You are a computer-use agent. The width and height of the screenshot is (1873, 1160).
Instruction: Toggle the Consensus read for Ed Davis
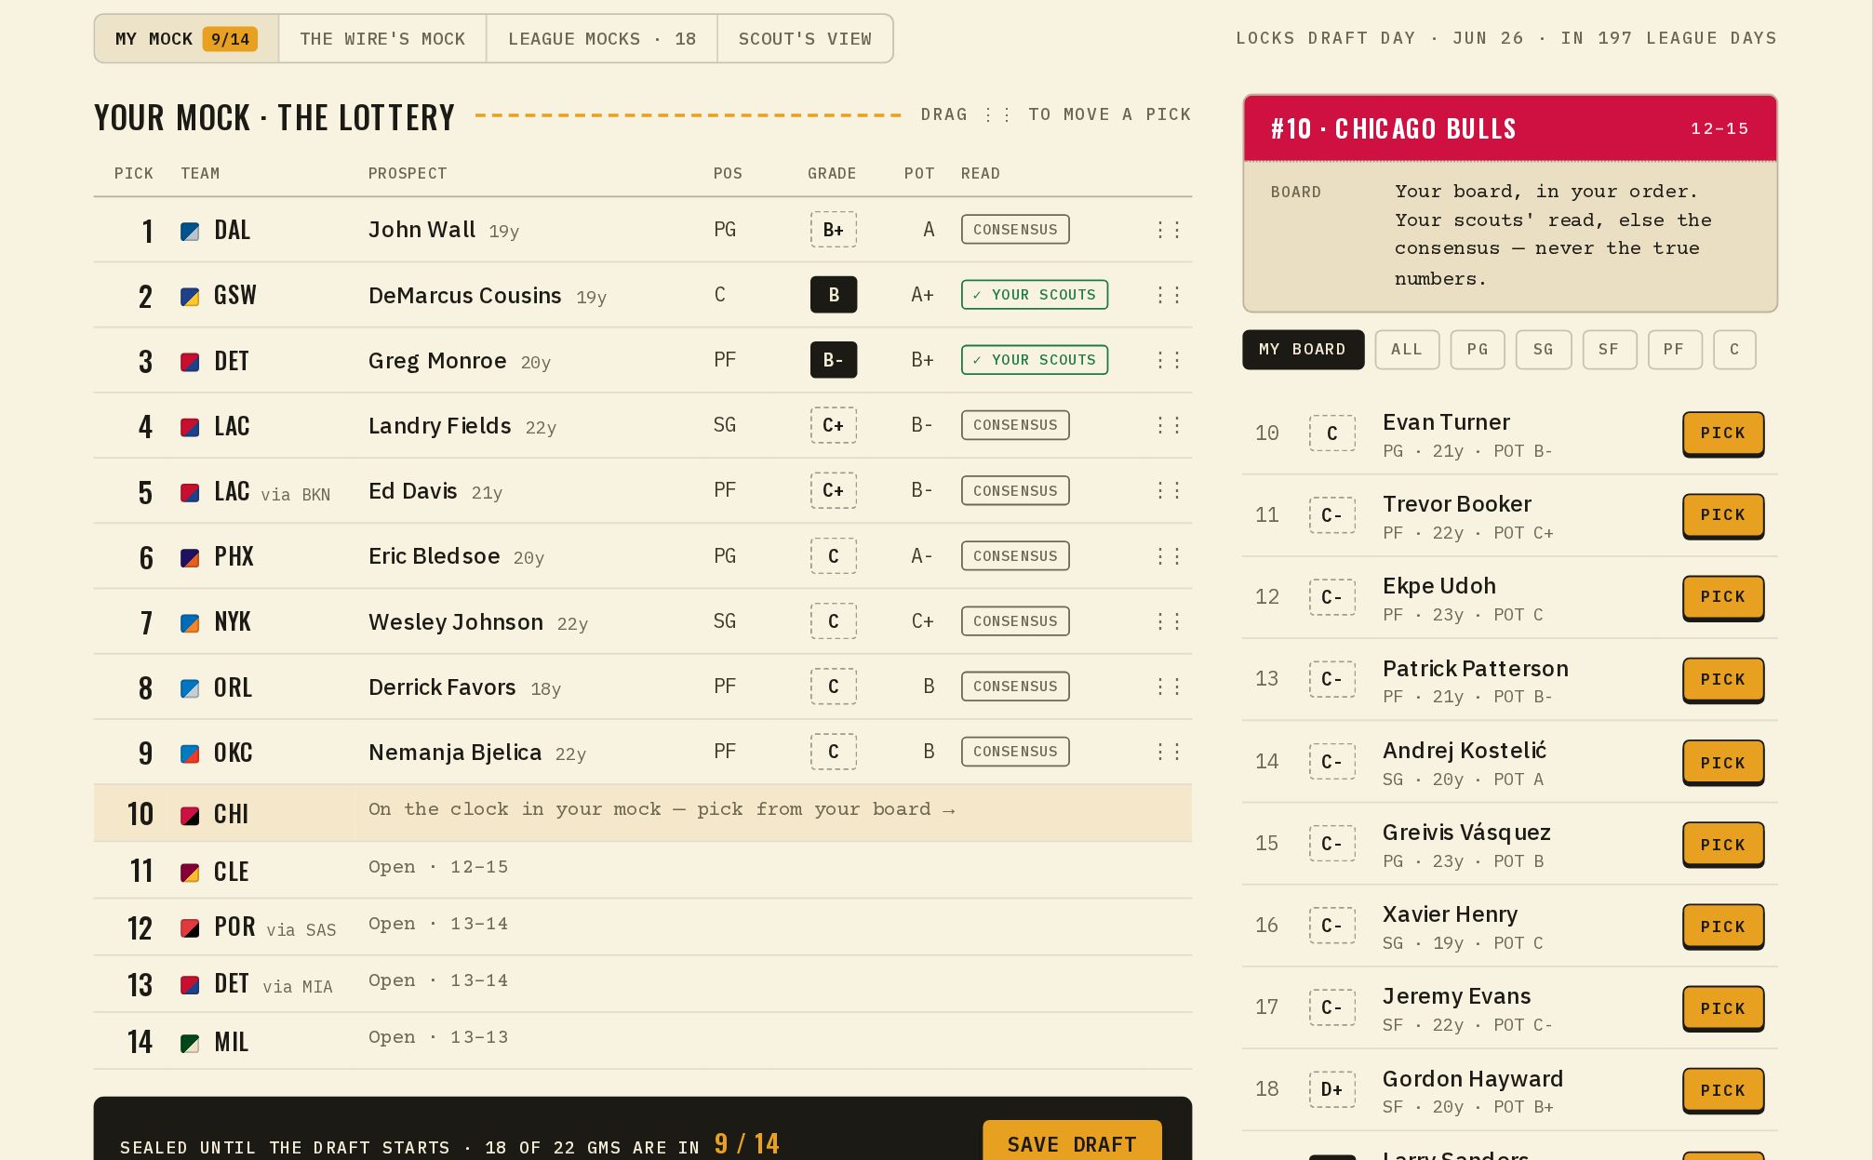[x=1015, y=490]
